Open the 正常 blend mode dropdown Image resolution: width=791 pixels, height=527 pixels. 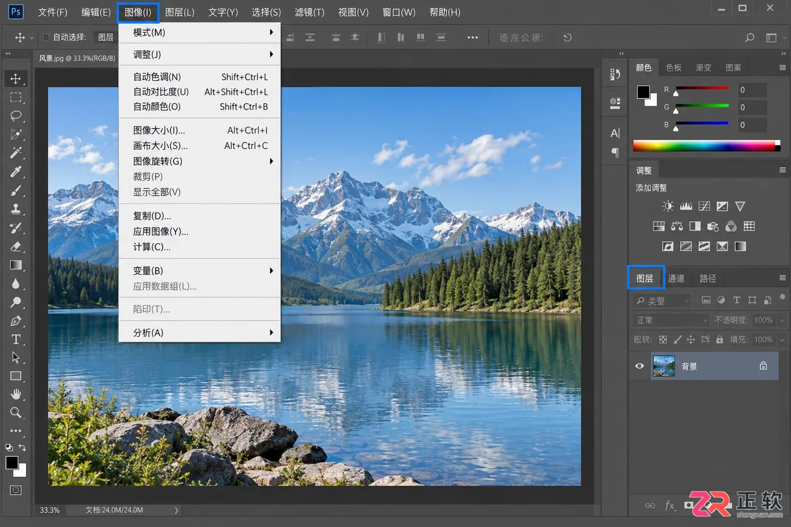tap(671, 320)
